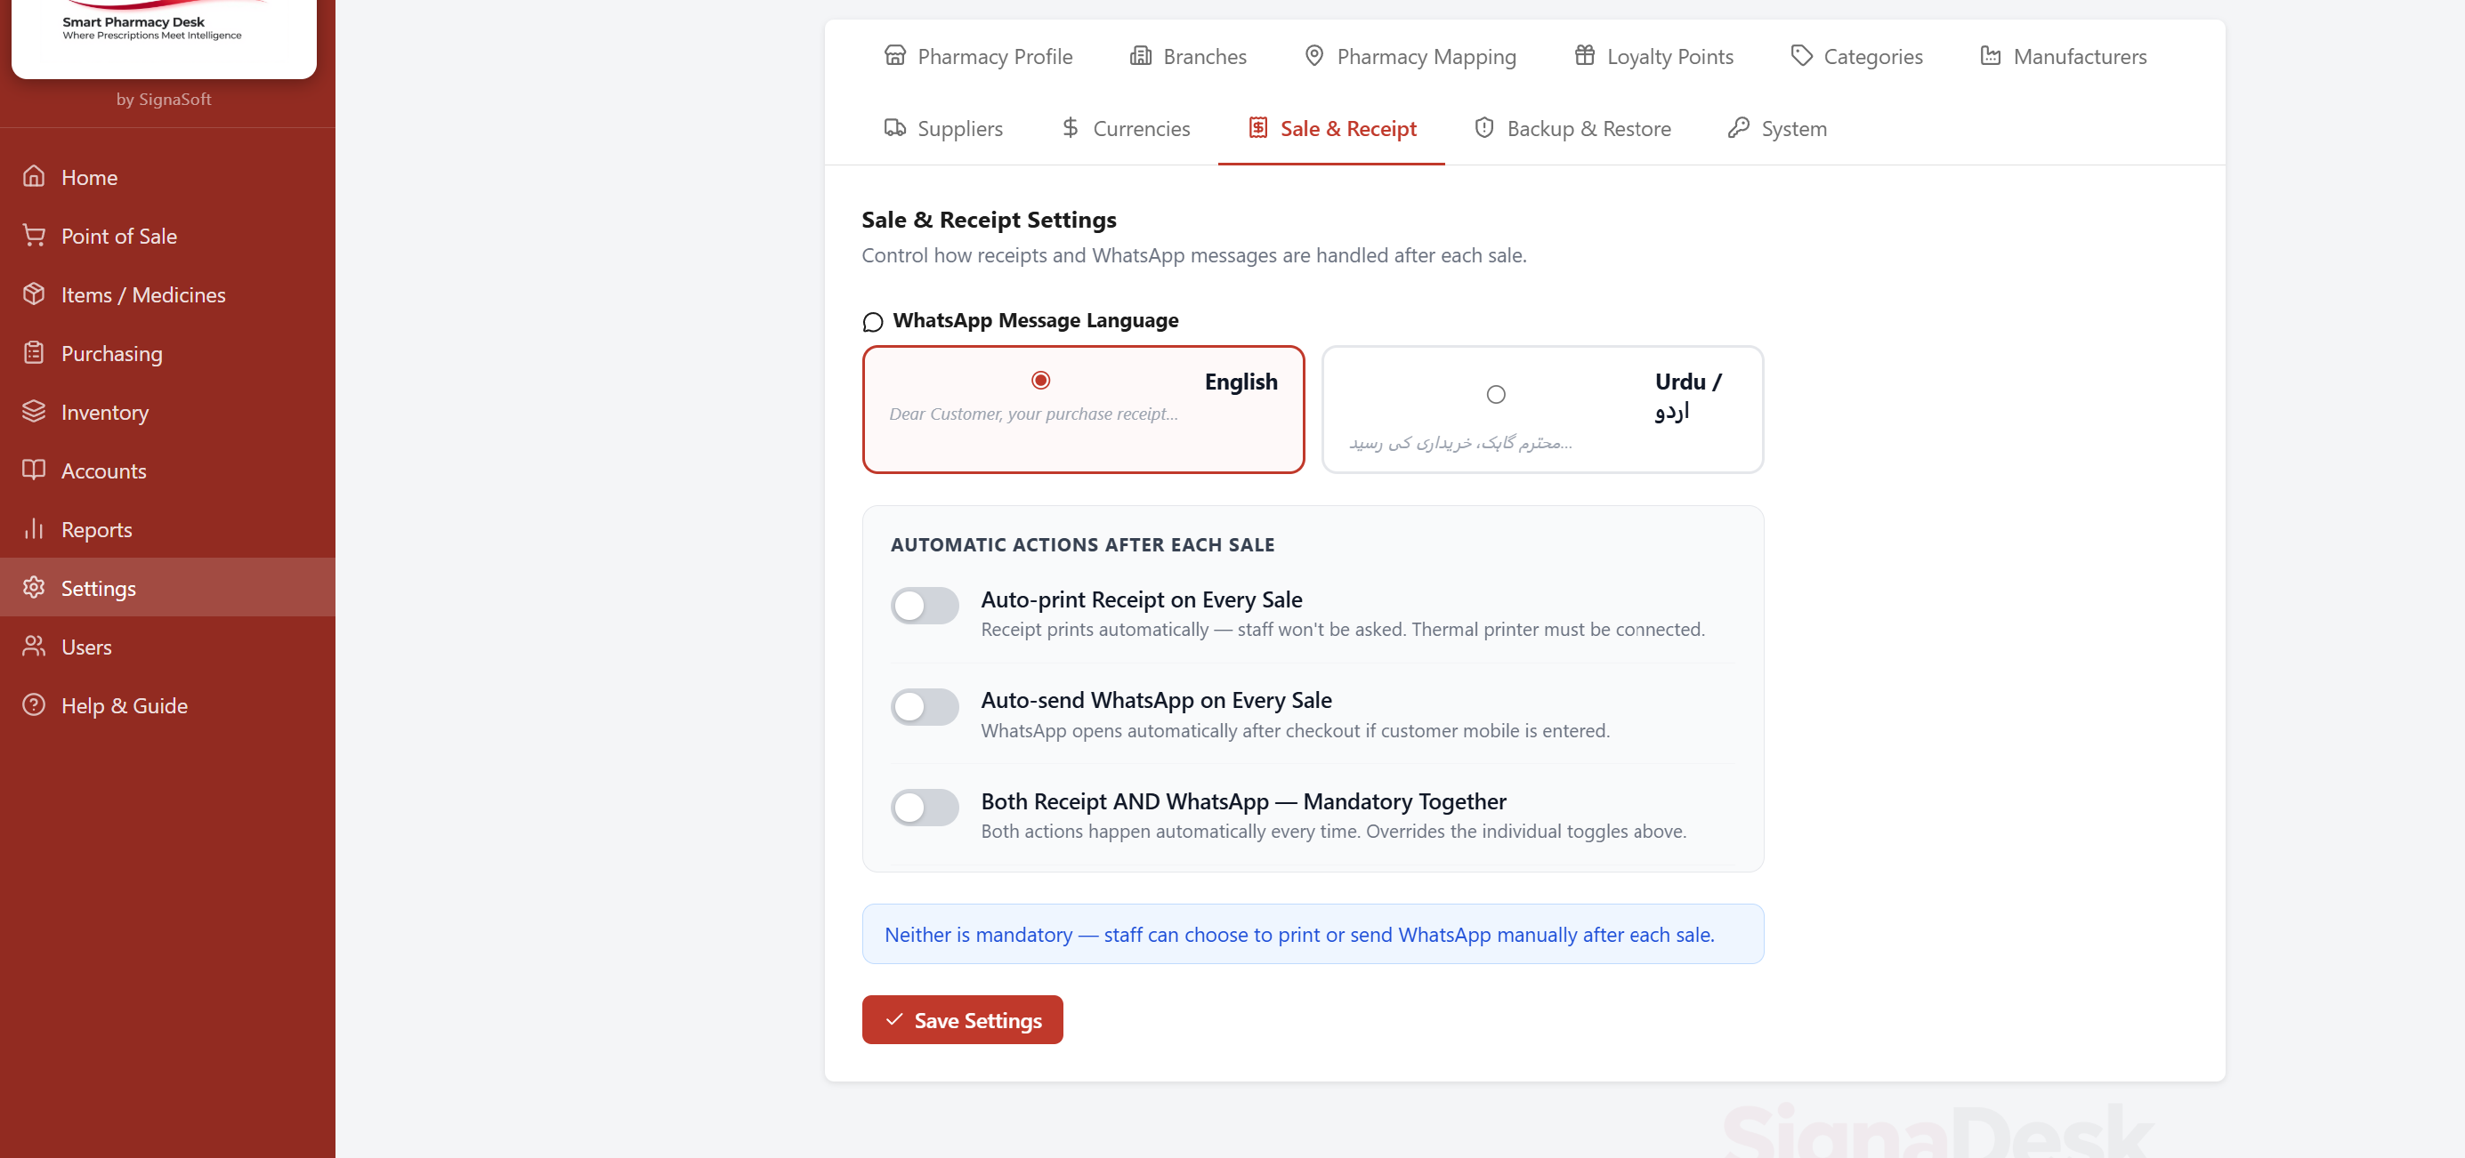Click the System key icon
Image resolution: width=2465 pixels, height=1158 pixels.
pos(1739,128)
